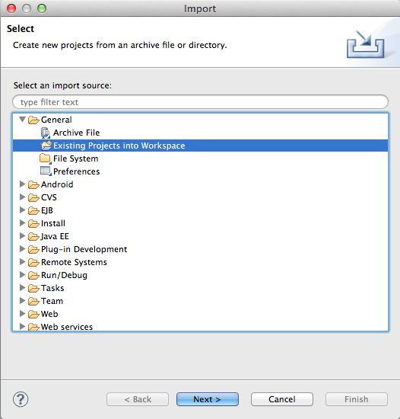The width and height of the screenshot is (400, 419).
Task: Click the Cancel button
Action: [x=282, y=399]
